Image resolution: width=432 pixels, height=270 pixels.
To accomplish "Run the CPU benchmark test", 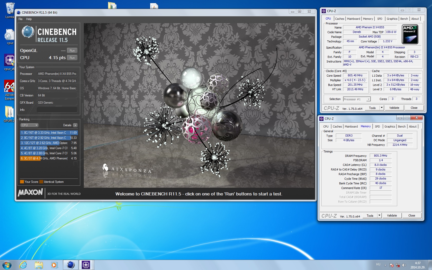I will 72,58.
